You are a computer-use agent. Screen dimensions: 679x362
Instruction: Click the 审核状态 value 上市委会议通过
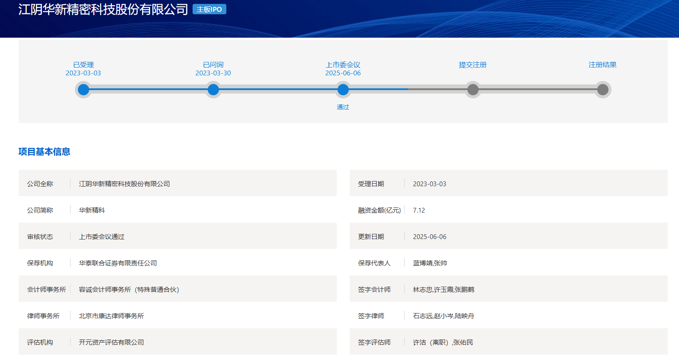pyautogui.click(x=102, y=237)
